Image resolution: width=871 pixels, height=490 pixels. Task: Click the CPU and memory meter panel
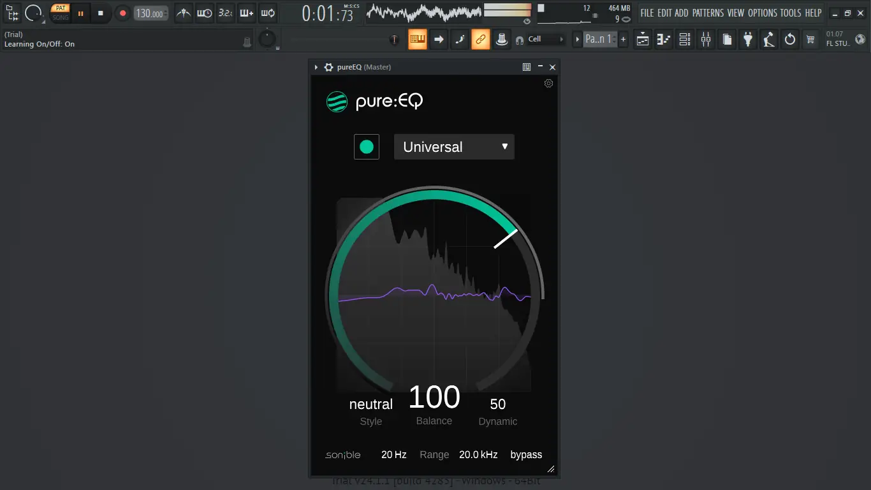pos(583,13)
